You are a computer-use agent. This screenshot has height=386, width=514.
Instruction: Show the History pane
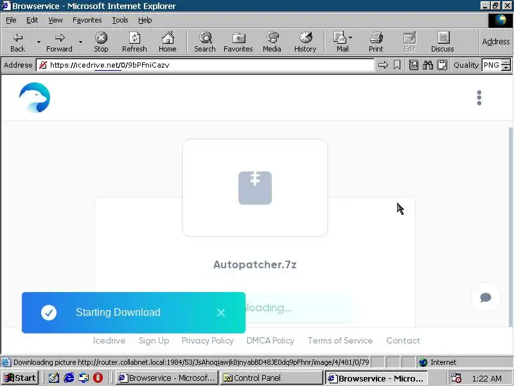[305, 42]
